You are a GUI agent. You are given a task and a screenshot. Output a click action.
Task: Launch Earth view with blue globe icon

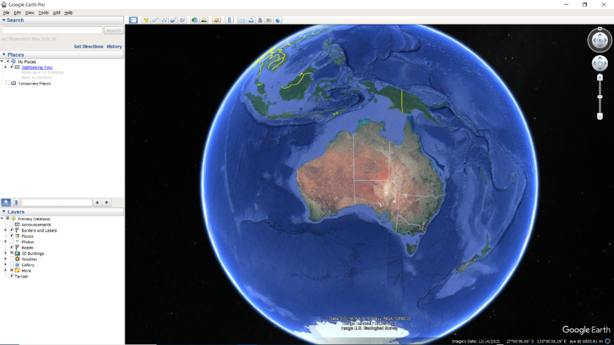pos(278,20)
